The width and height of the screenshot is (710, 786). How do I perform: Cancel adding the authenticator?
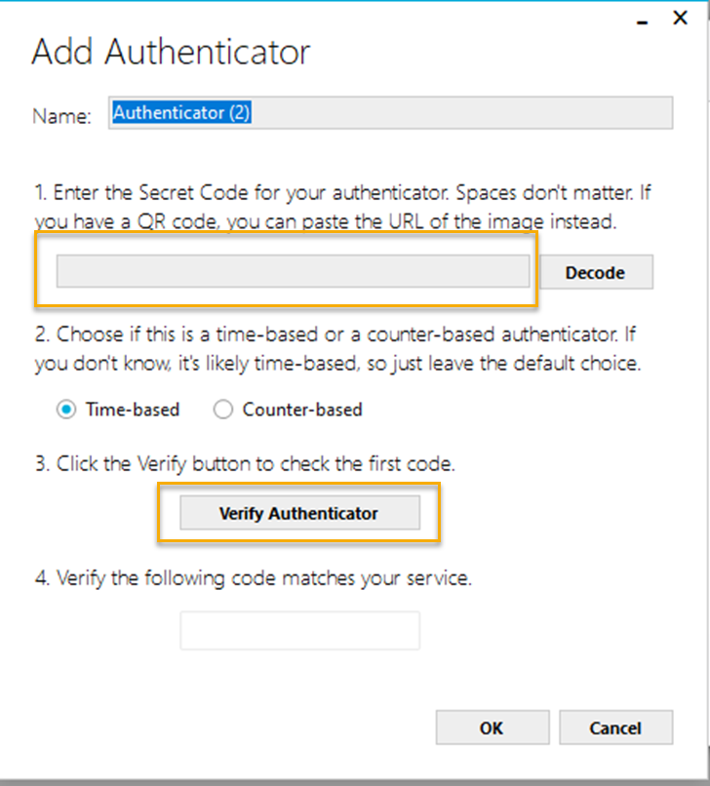pyautogui.click(x=615, y=727)
